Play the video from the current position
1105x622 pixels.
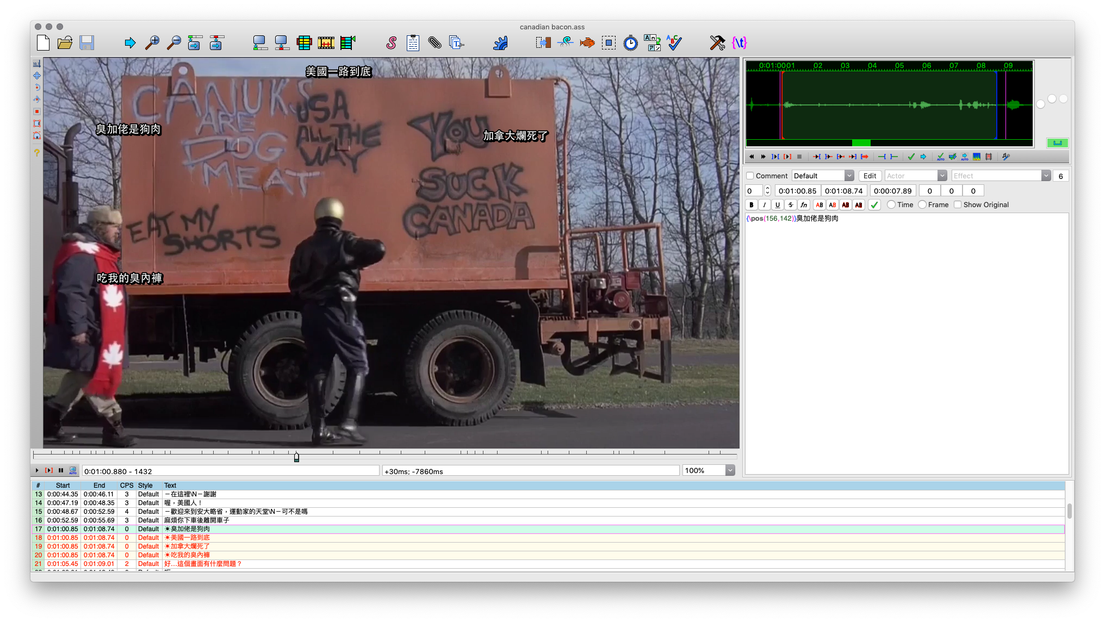tap(37, 470)
